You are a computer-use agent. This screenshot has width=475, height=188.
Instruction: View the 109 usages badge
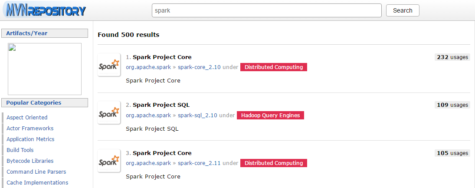pos(452,105)
